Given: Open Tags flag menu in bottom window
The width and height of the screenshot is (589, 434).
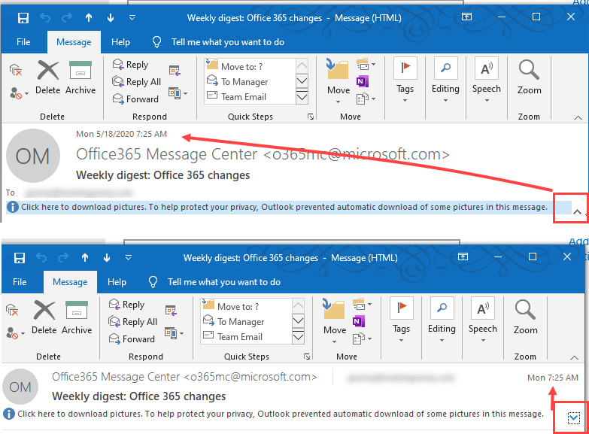Looking at the screenshot, I should (401, 320).
